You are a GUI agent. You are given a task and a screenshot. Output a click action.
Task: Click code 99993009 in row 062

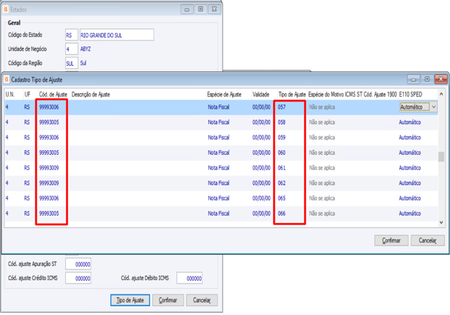coord(49,183)
